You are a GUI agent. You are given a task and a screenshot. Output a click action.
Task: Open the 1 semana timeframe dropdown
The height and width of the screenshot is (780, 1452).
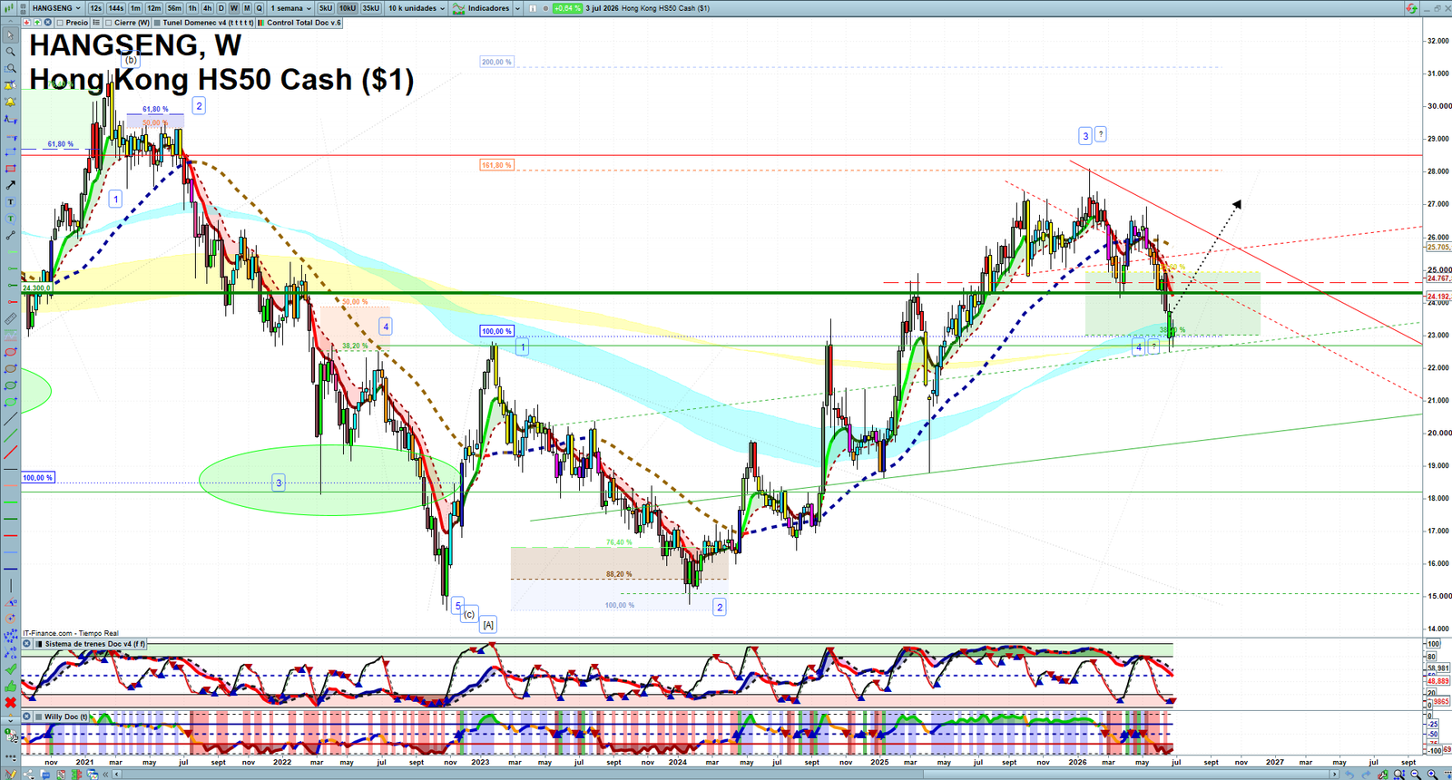(290, 8)
